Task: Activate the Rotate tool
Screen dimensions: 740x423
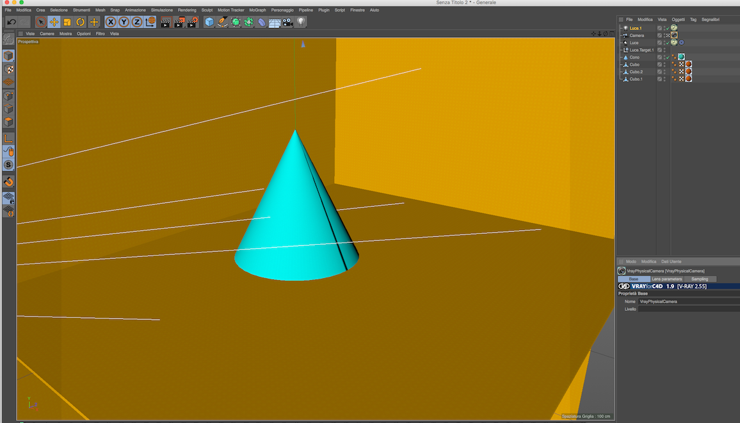Action: click(80, 22)
